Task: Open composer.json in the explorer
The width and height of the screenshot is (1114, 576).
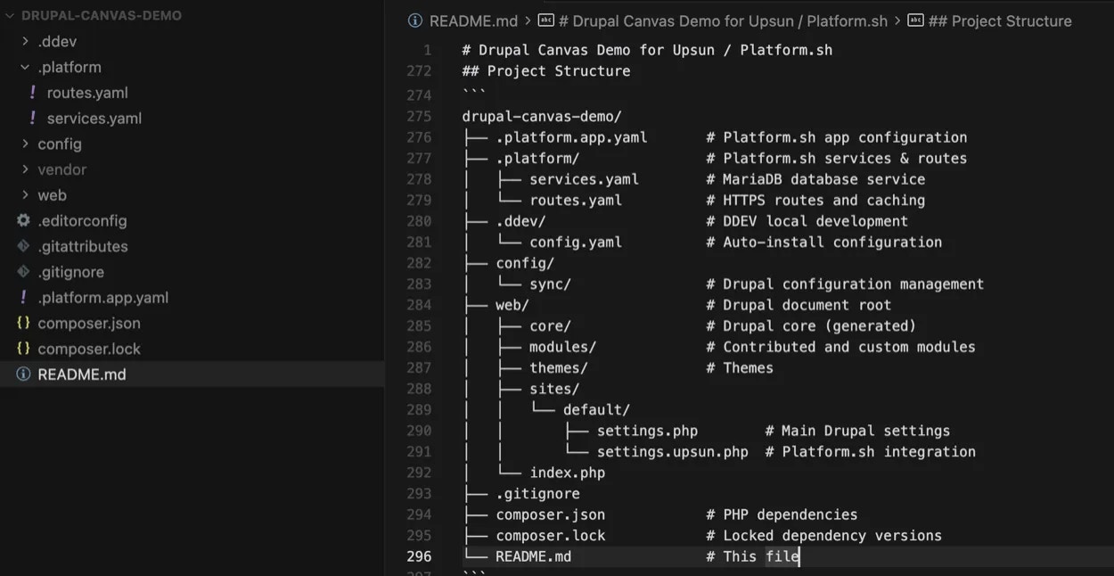Action: [89, 323]
